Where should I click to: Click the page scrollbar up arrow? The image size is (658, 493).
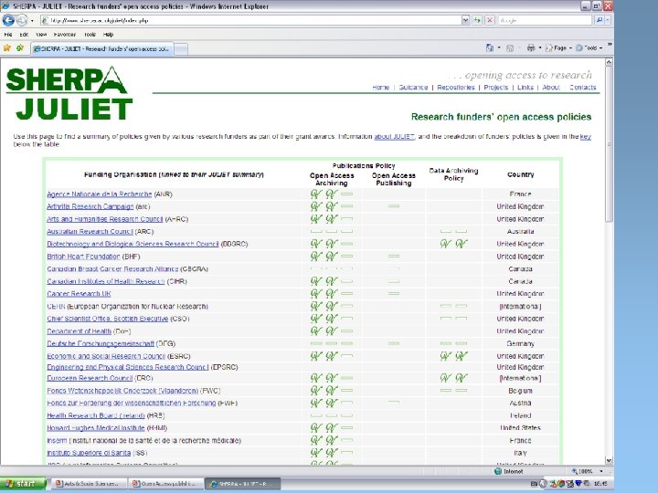pos(609,62)
